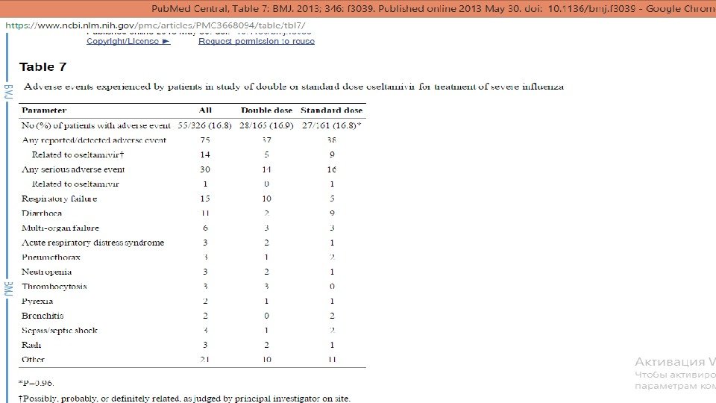The image size is (716, 403).
Task: Click 'Sepsis/septic shock' row label
Action: pyautogui.click(x=60, y=331)
